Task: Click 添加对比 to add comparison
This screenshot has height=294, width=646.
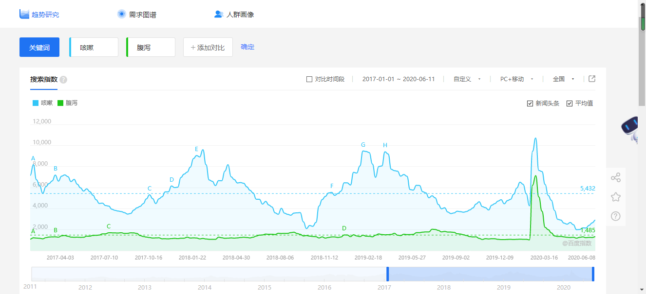Action: click(x=208, y=47)
